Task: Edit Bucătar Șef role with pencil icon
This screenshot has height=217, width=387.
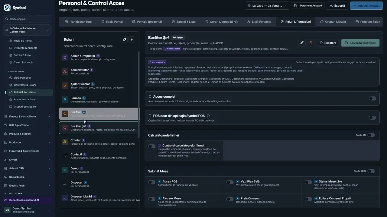Action: point(302,43)
